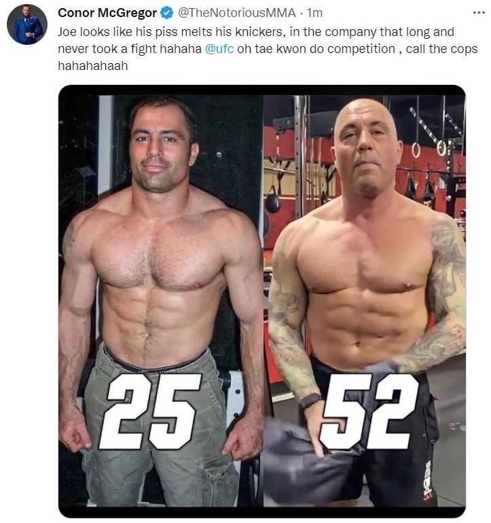
Task: Click the tweet's first line of text
Action: point(256,32)
